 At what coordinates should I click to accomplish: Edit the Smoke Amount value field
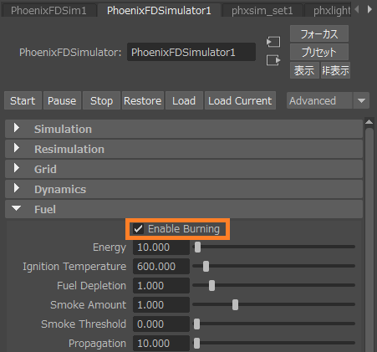tap(161, 304)
